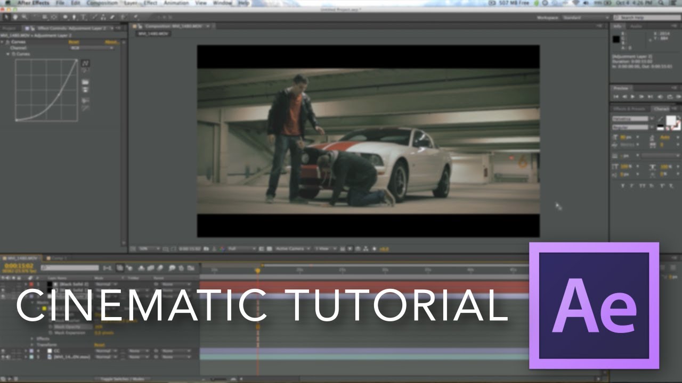The width and height of the screenshot is (682, 383).
Task: Select the Selection arrow tool
Action: (7, 18)
